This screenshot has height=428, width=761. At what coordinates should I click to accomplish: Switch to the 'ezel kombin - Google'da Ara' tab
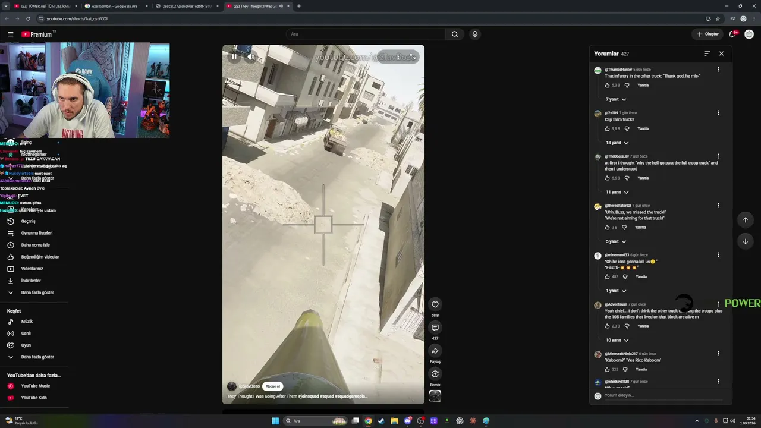click(117, 6)
